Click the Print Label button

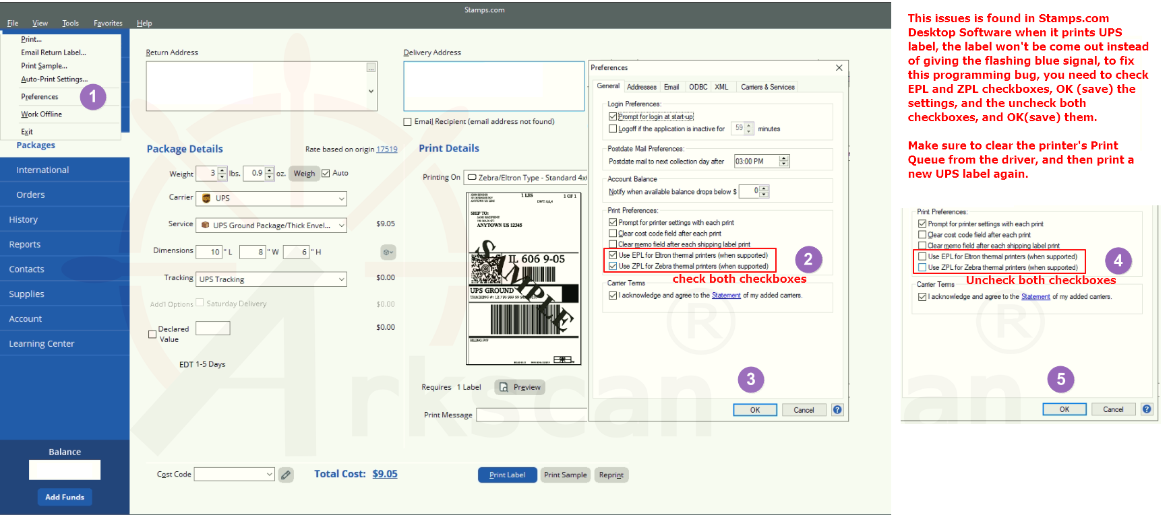(507, 475)
